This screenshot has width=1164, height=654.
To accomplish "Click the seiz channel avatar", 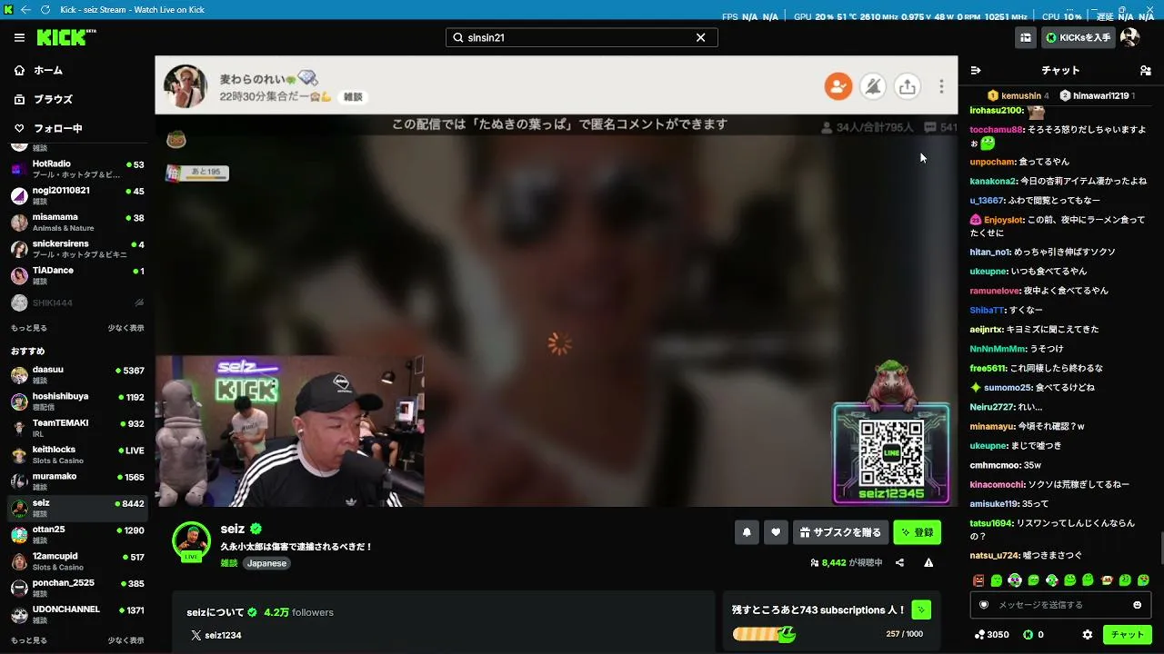I will [x=191, y=540].
